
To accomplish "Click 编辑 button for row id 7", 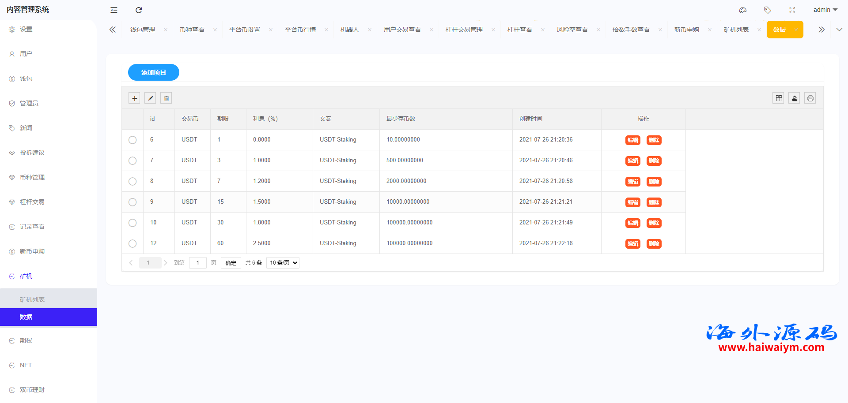I will (x=633, y=161).
